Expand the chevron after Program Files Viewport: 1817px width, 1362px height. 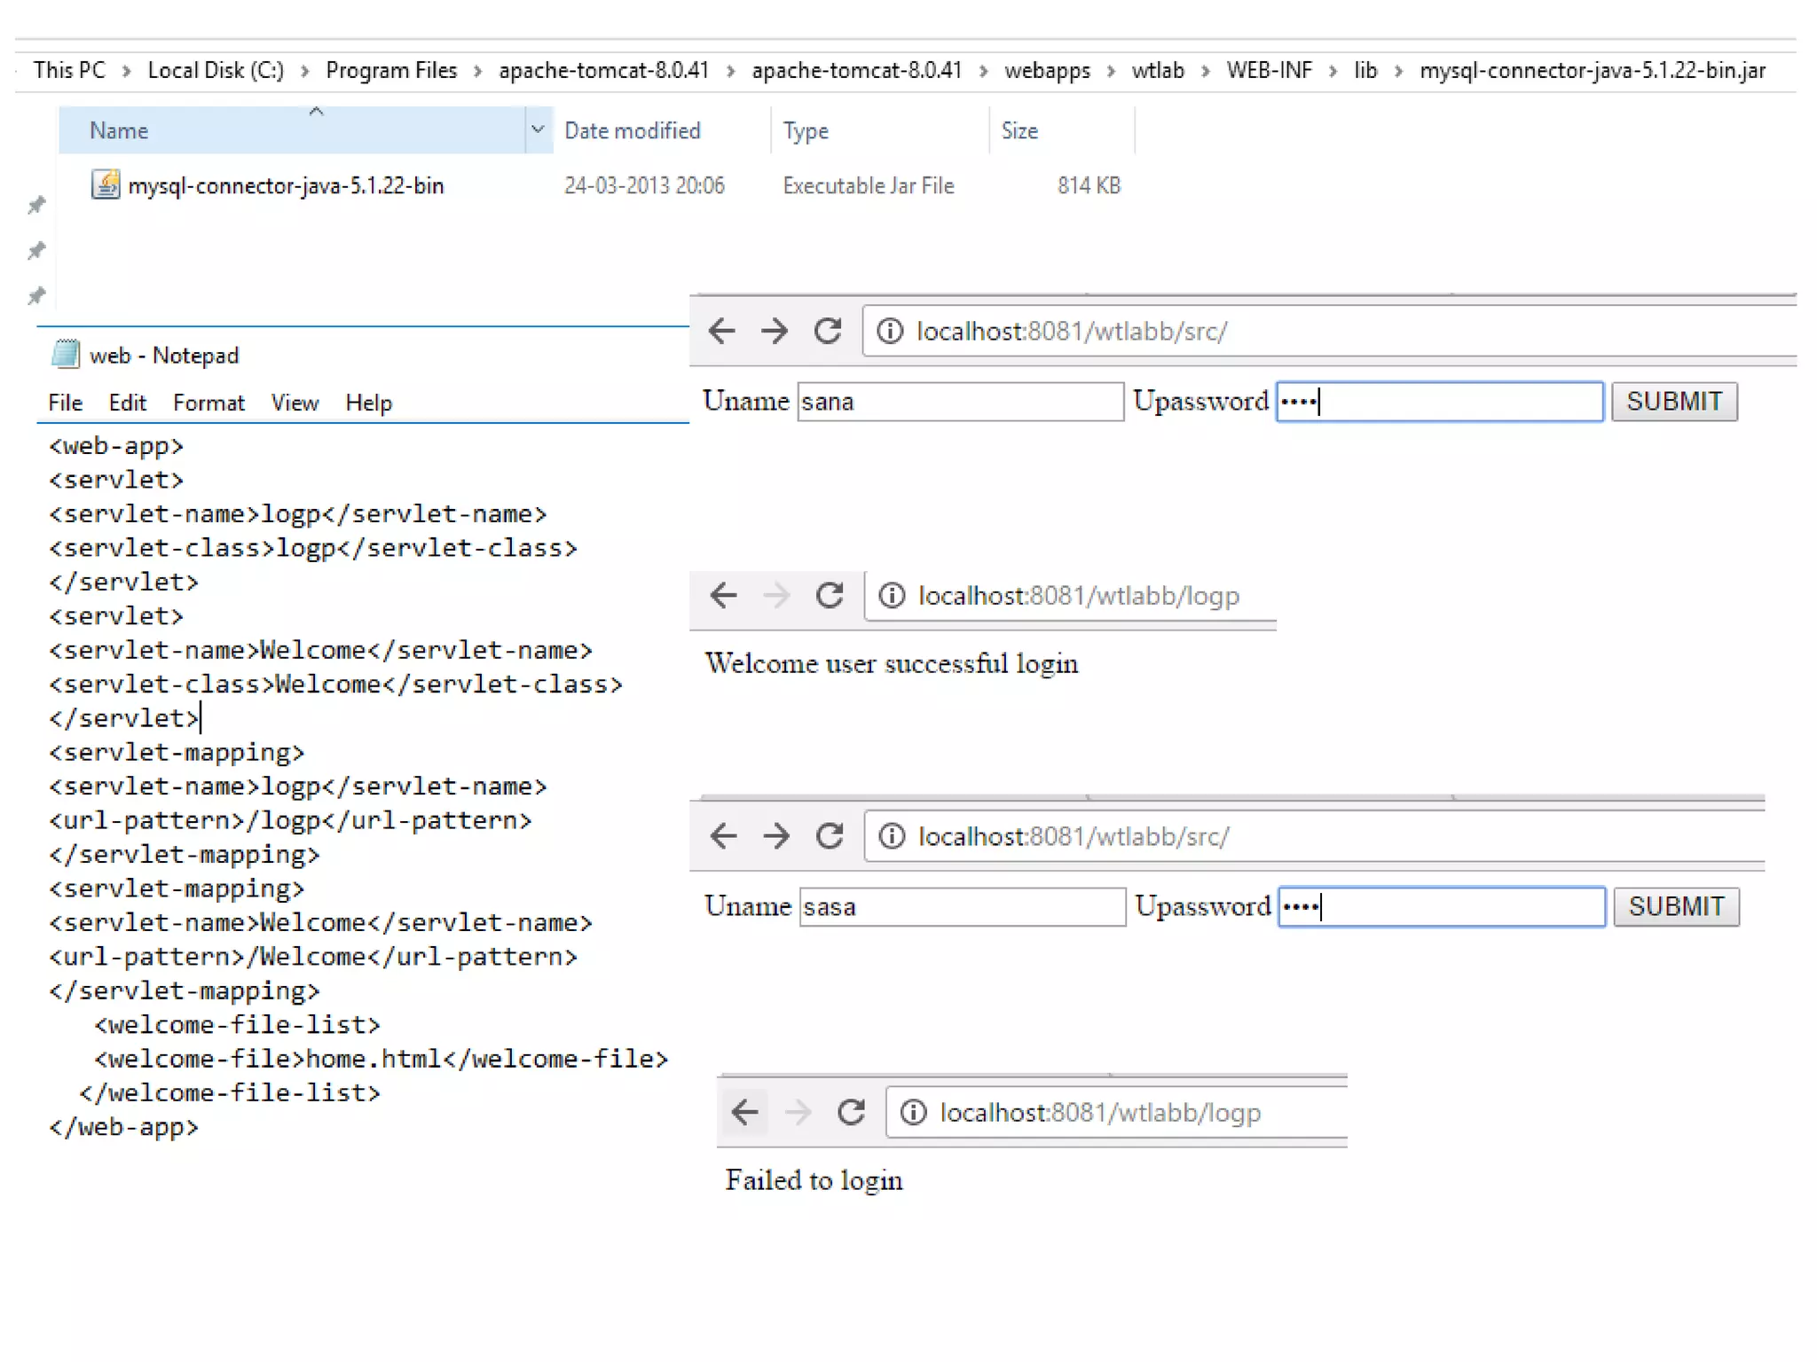pyautogui.click(x=478, y=71)
